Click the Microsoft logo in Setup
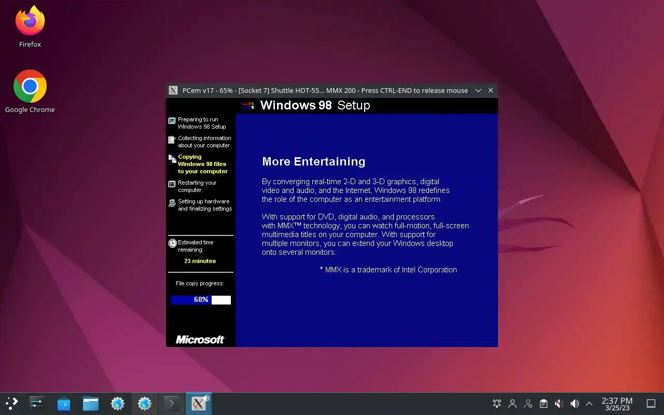This screenshot has width=664, height=415. coord(200,339)
